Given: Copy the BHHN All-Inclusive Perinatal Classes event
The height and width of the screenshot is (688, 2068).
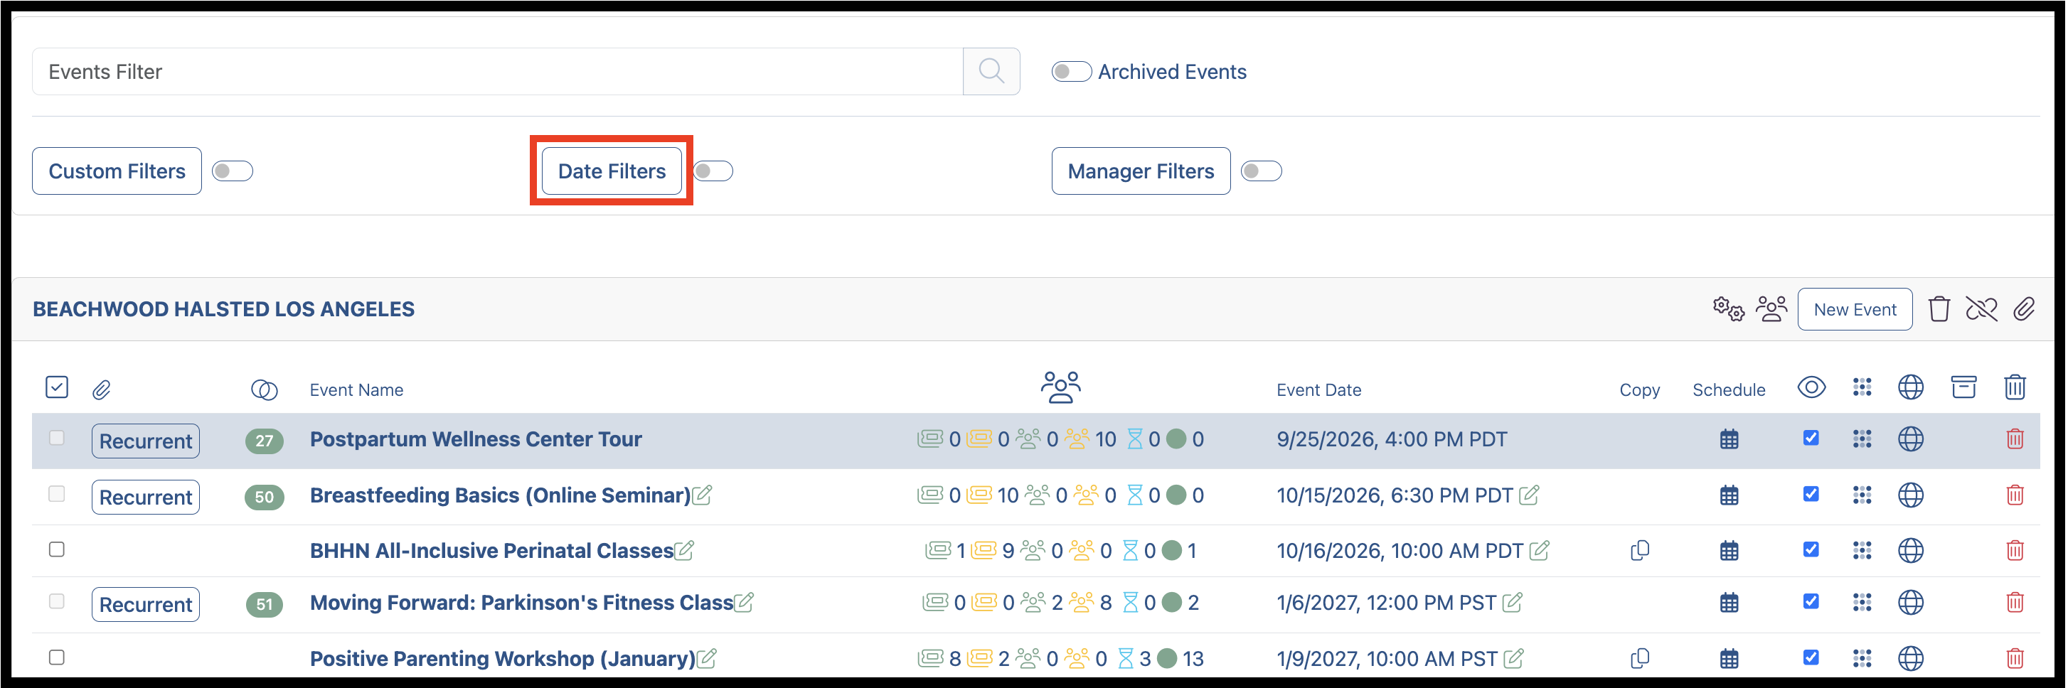Looking at the screenshot, I should [1639, 551].
